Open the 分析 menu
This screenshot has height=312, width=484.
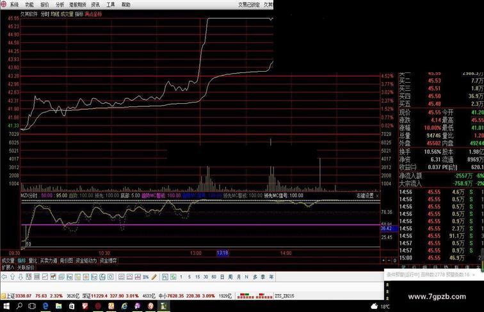point(60,4)
